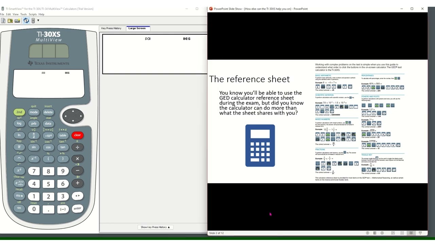
Task: Open the View menu
Action: (x=16, y=14)
